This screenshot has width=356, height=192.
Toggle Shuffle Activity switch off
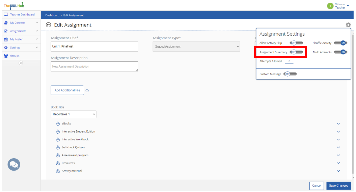(x=341, y=43)
